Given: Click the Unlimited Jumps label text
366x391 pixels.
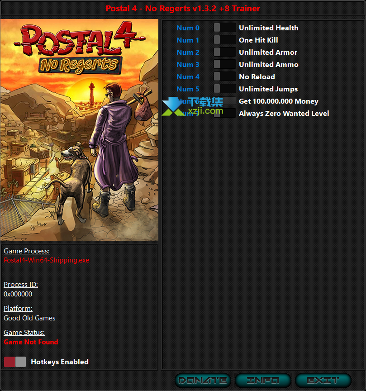Looking at the screenshot, I should tap(268, 89).
